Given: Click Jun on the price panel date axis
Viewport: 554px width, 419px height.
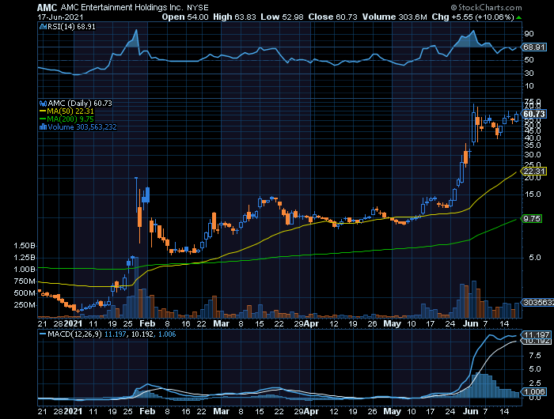Looking at the screenshot, I should click(470, 323).
